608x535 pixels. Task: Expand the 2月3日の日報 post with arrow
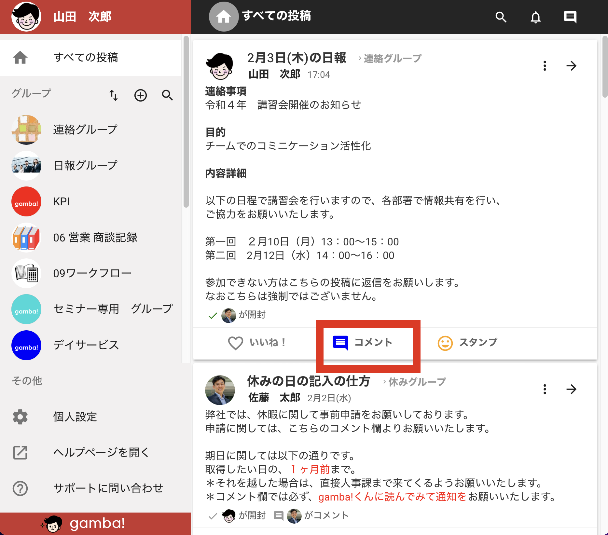(x=571, y=66)
